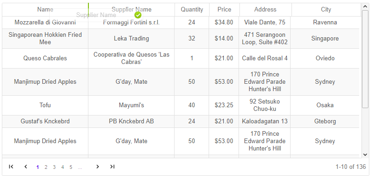The width and height of the screenshot is (373, 179).
Task: Sort by Quantity column header
Action: (x=192, y=10)
